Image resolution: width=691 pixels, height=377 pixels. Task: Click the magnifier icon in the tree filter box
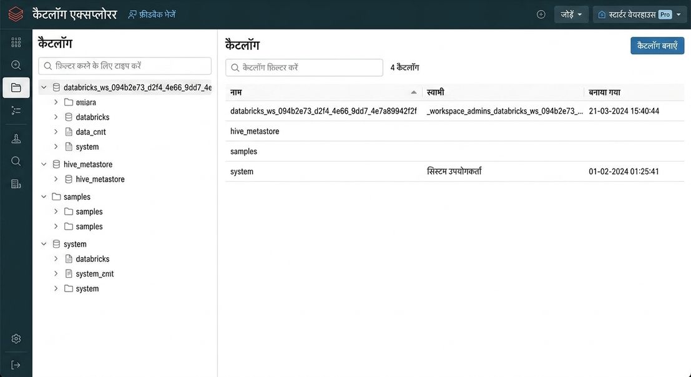pos(48,66)
